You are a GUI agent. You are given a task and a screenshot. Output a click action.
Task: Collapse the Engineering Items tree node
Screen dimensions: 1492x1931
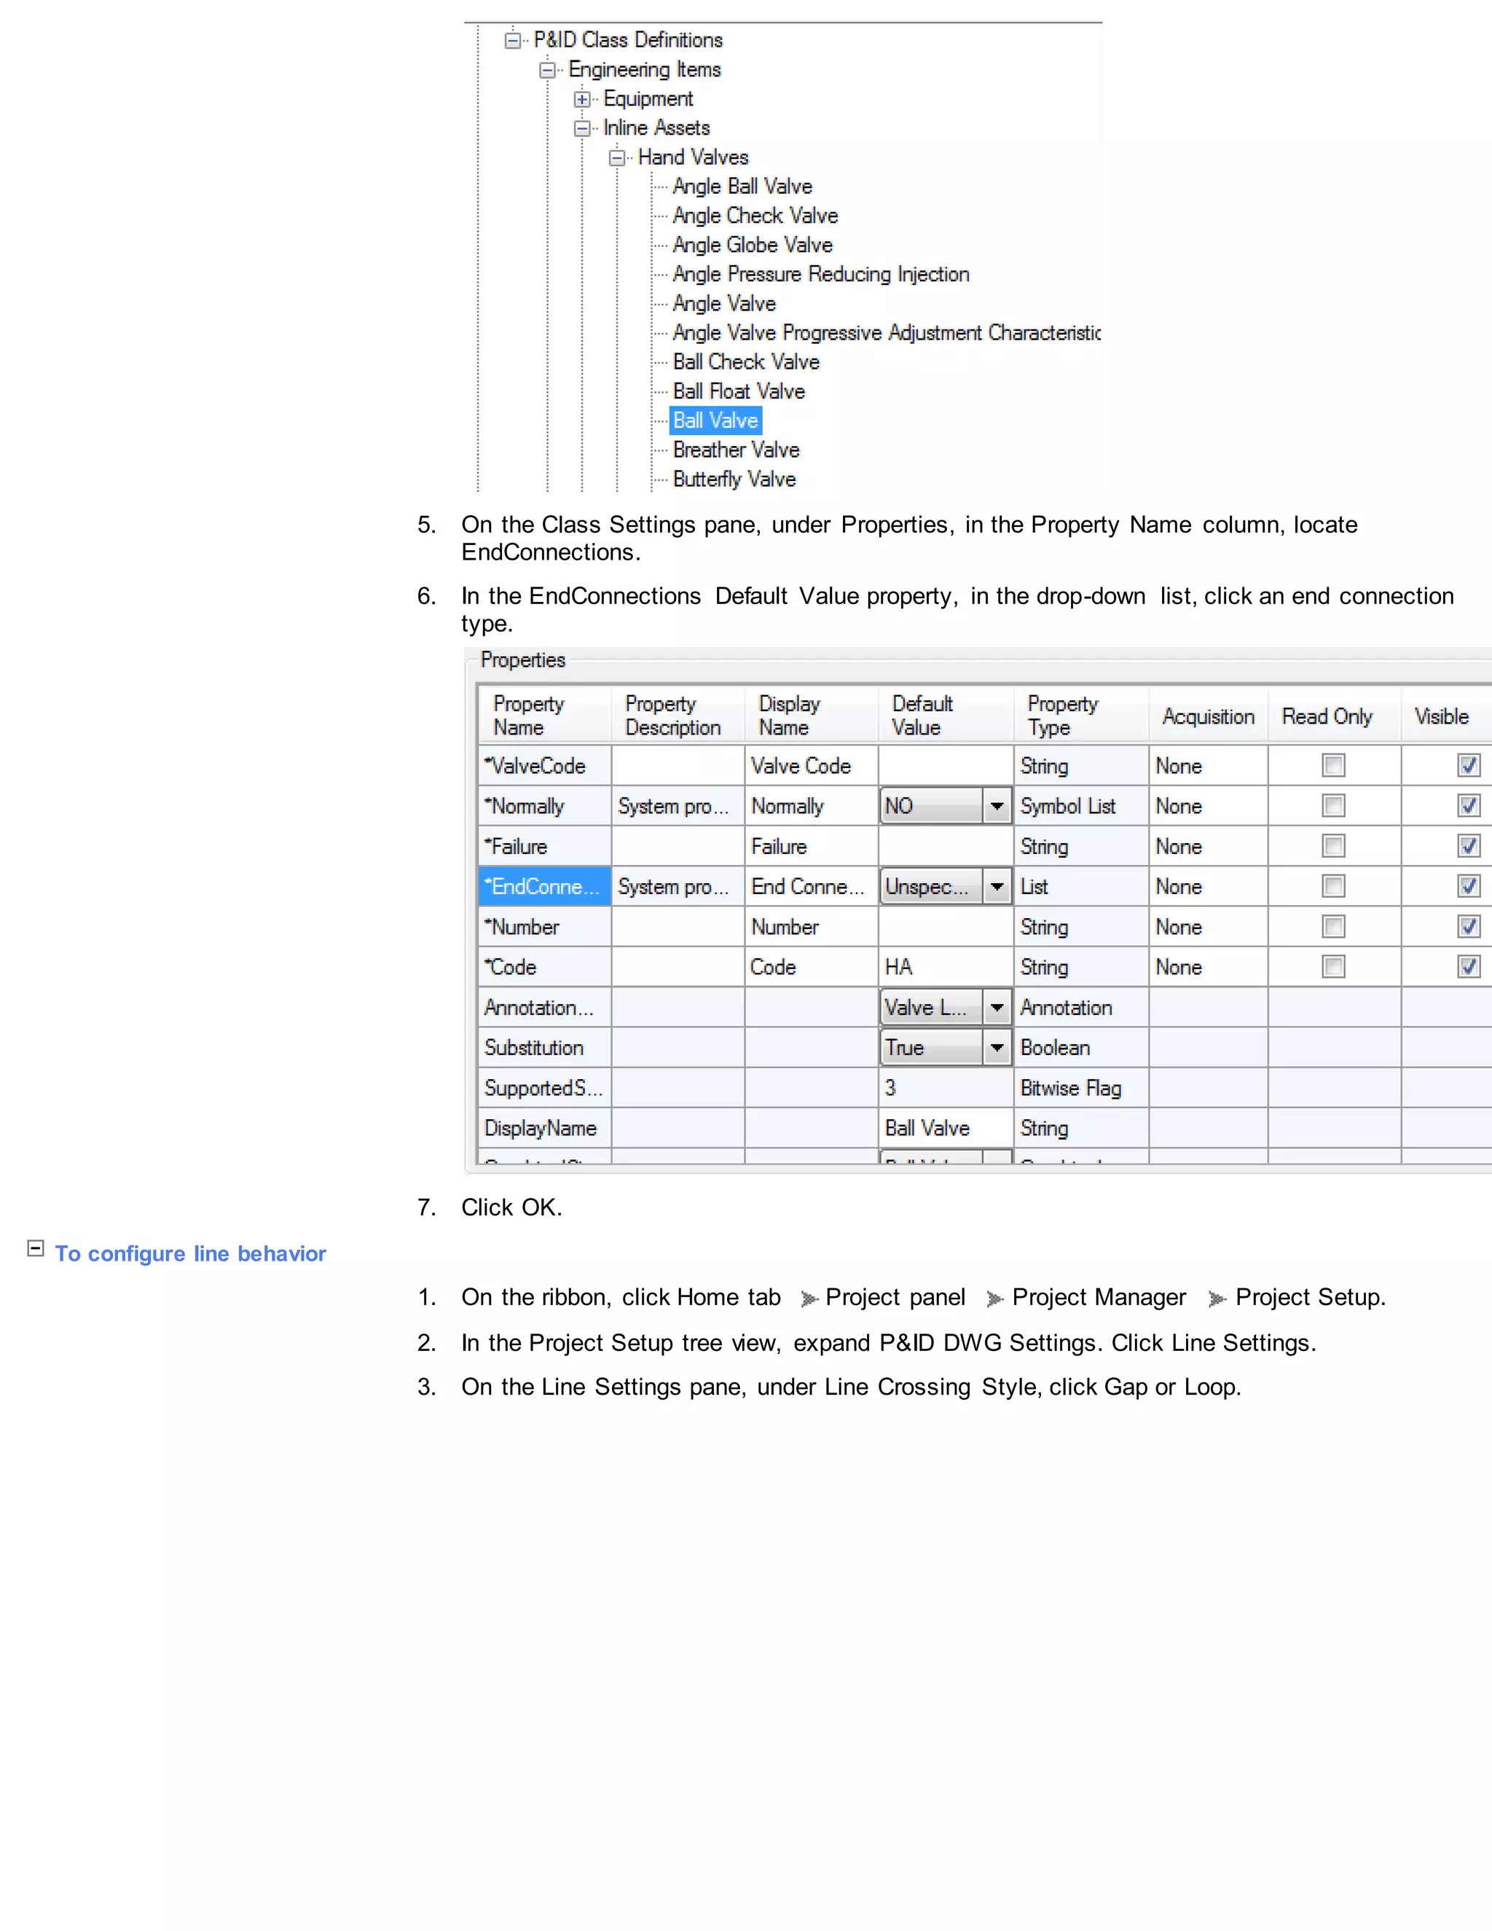click(547, 70)
